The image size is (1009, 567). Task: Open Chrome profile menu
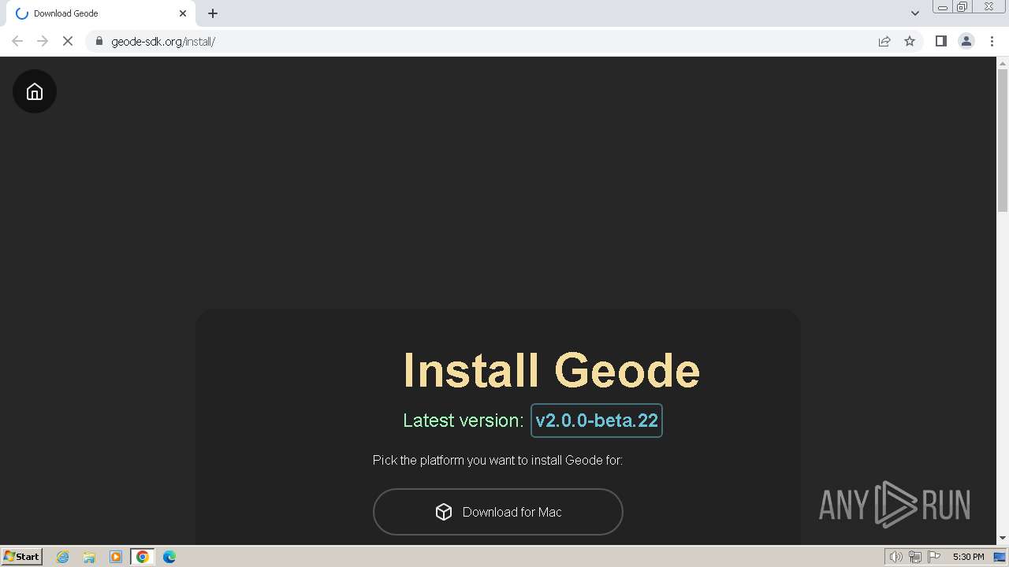pyautogui.click(x=966, y=41)
